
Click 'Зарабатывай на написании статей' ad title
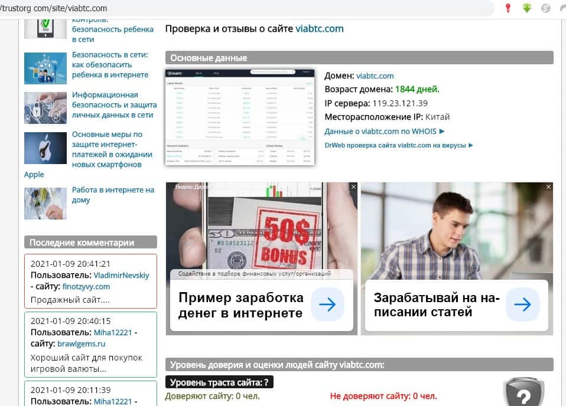(x=437, y=304)
